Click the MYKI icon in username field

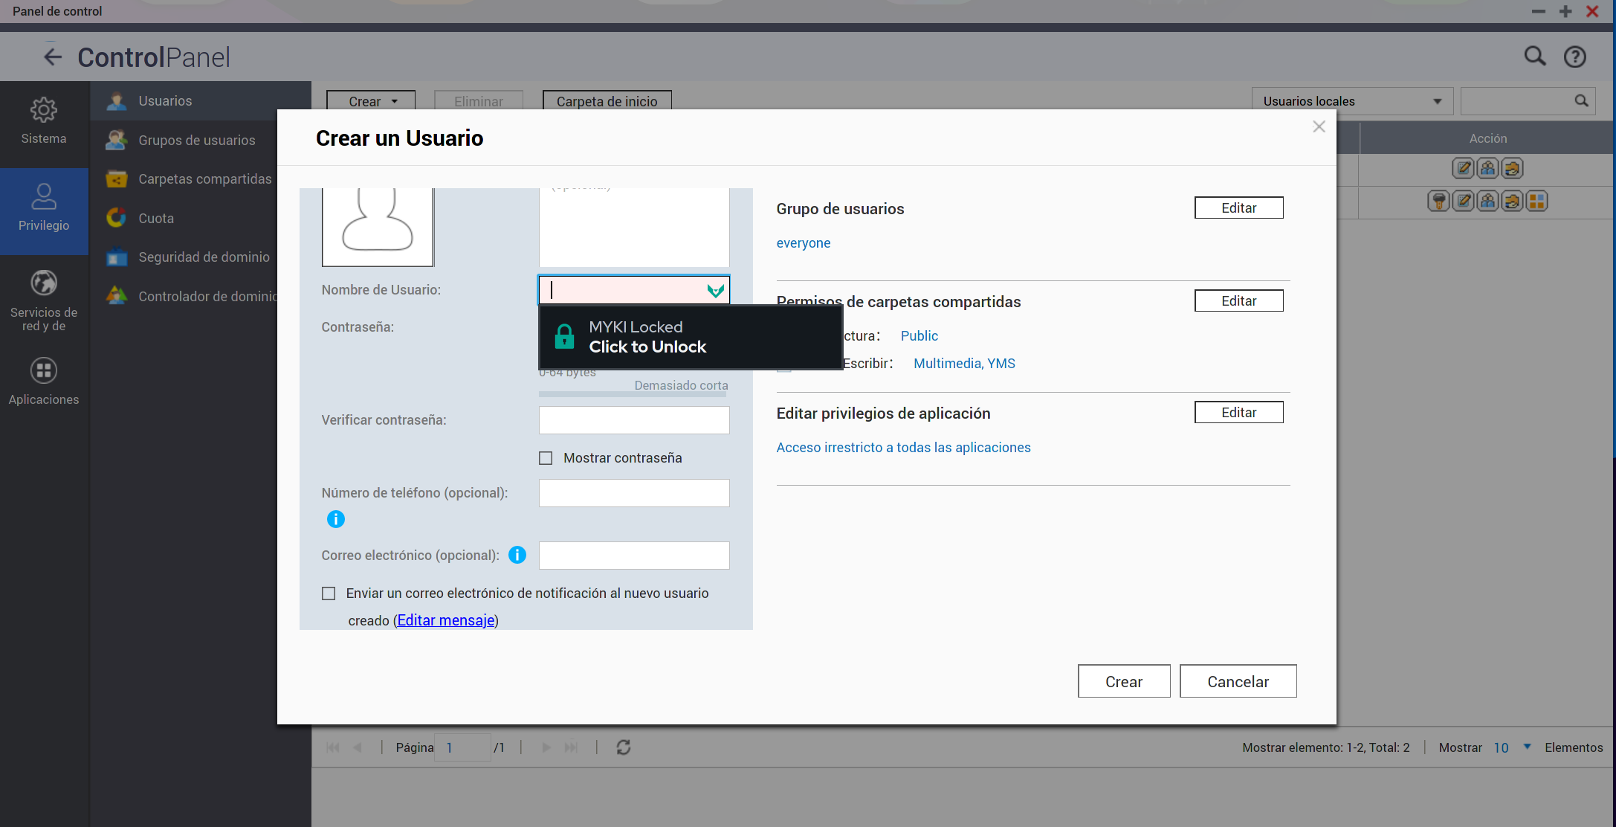tap(715, 291)
